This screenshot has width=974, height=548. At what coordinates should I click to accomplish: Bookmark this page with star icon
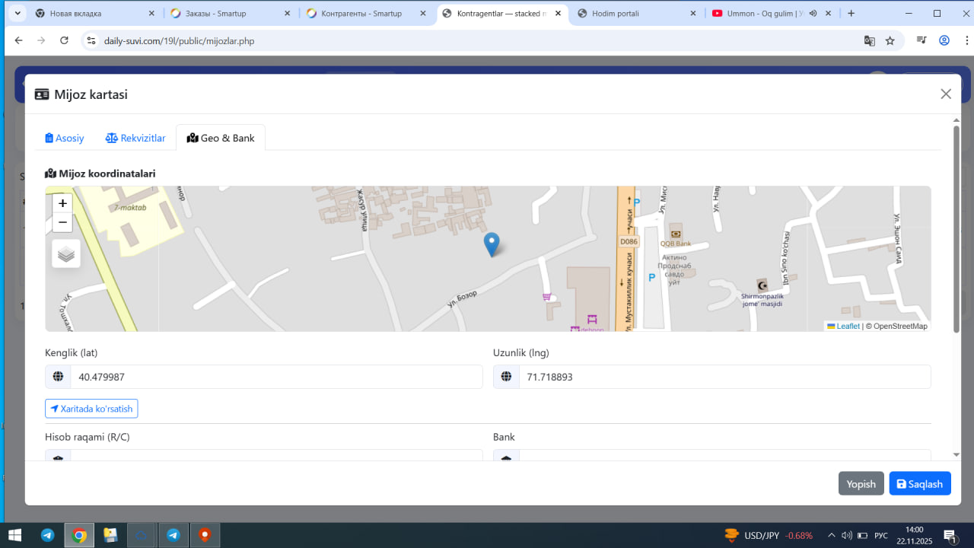(x=890, y=40)
